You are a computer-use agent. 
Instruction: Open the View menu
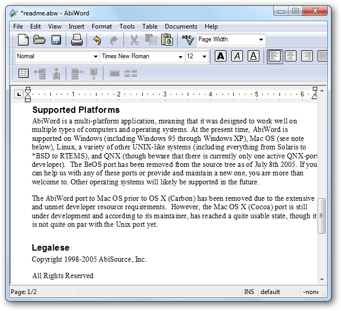[x=55, y=26]
